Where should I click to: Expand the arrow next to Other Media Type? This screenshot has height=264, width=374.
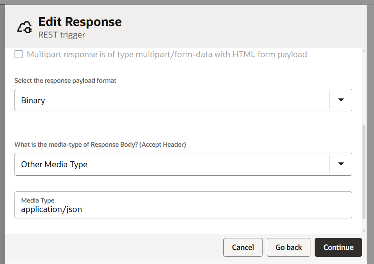click(341, 164)
